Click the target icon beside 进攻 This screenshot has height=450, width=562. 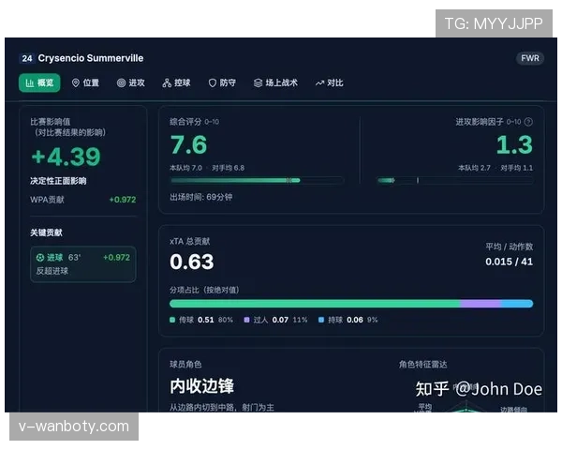point(121,82)
